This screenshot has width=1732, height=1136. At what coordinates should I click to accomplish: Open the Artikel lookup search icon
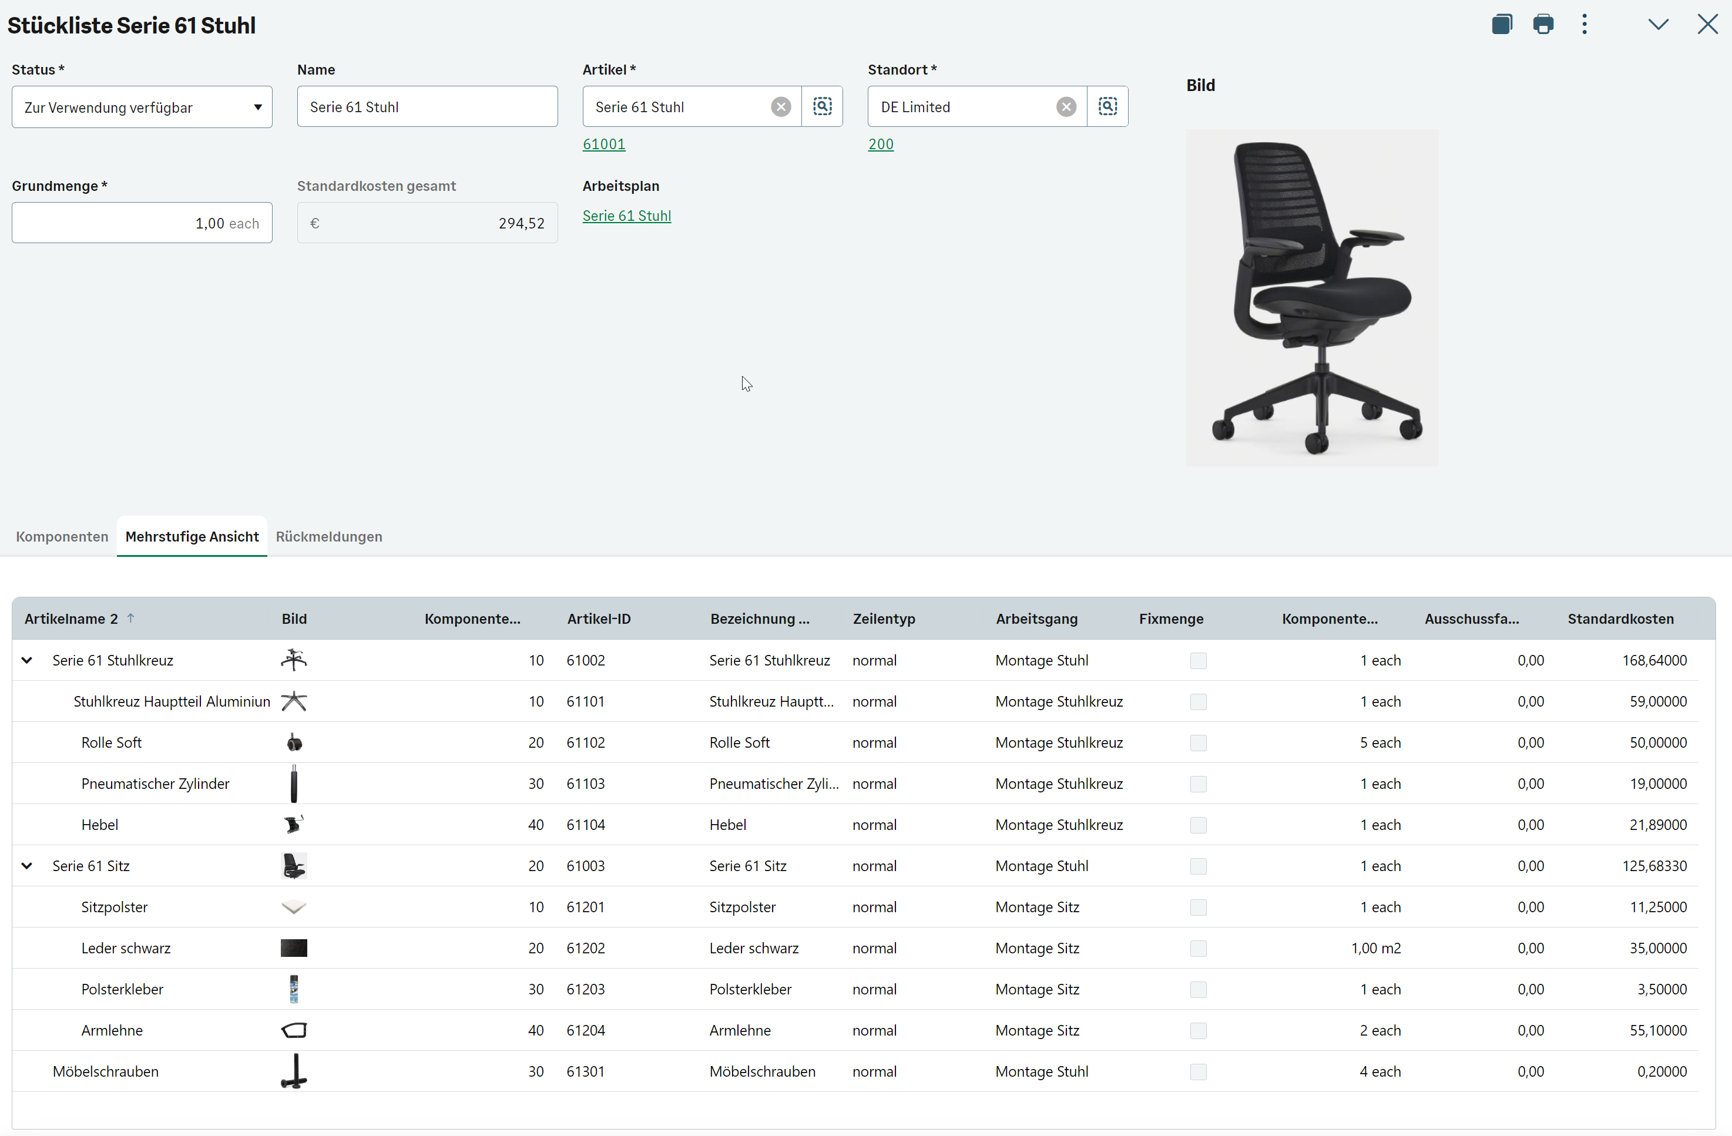click(821, 106)
